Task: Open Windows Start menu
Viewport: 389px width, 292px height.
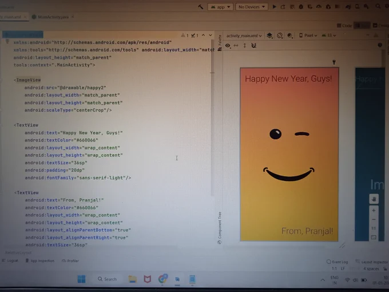Action: 81,279
